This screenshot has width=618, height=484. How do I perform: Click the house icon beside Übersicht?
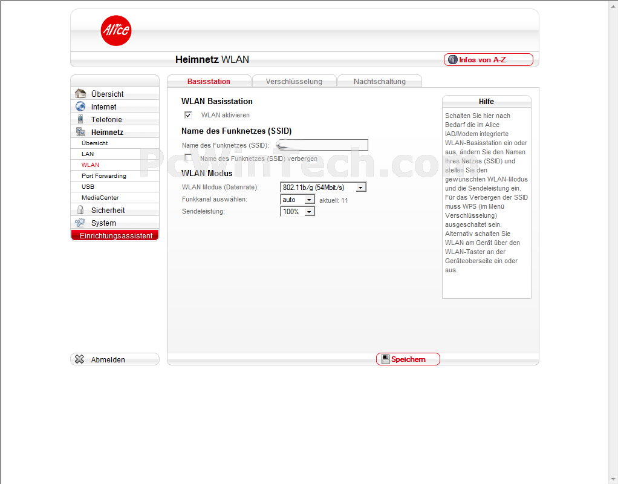coord(80,94)
